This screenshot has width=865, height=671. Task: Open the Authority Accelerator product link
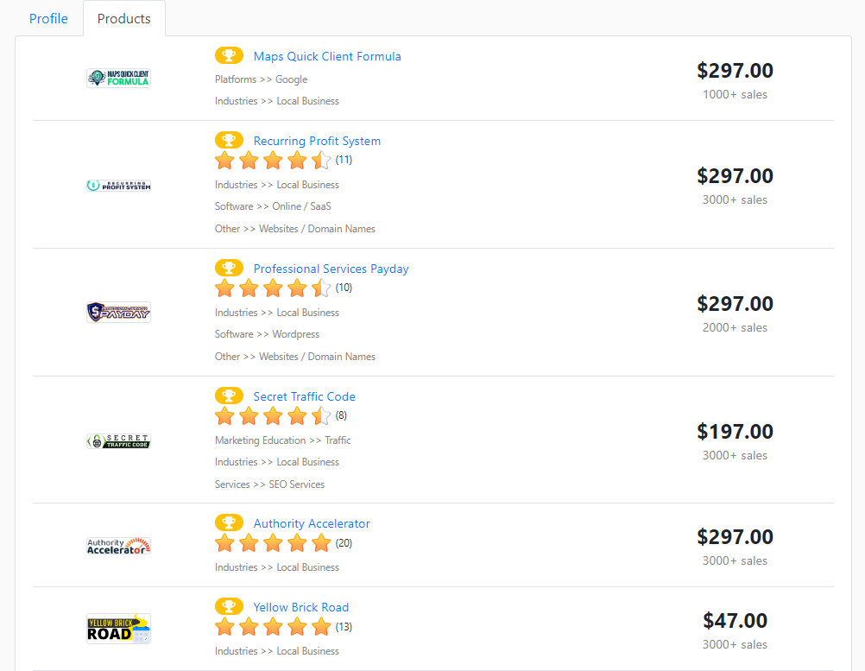(x=312, y=523)
